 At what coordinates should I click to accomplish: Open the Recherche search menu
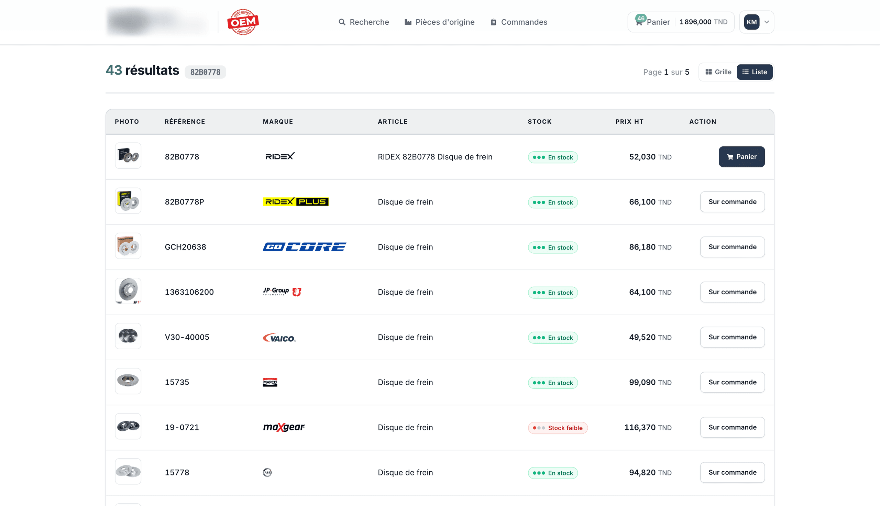pyautogui.click(x=364, y=22)
